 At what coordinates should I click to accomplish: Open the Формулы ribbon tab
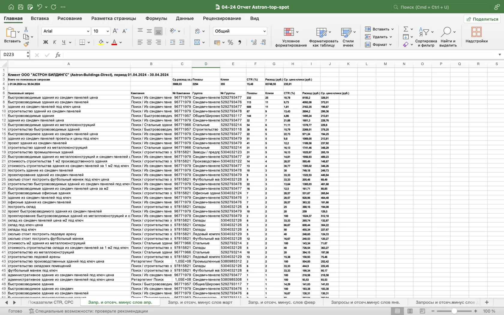[156, 18]
